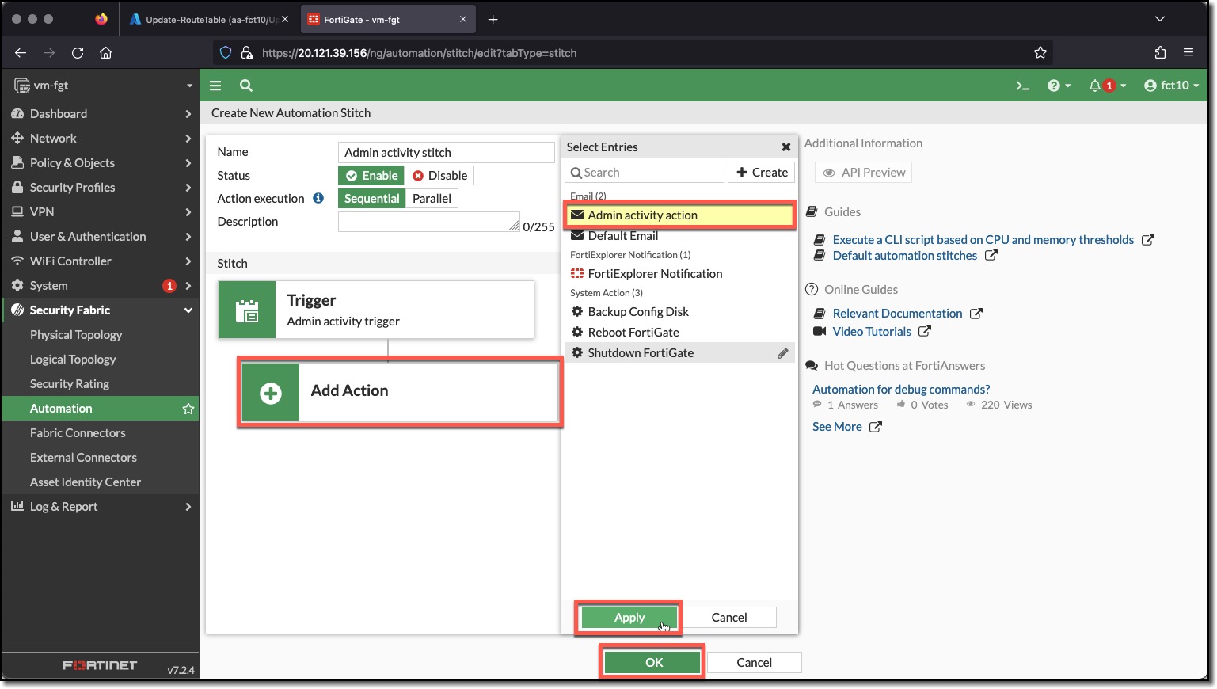Open notifications bell with badge
This screenshot has width=1217, height=689.
click(1106, 86)
